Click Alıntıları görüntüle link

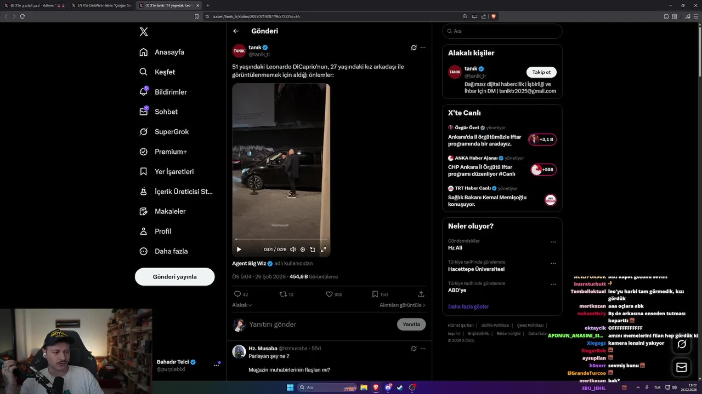[402, 305]
